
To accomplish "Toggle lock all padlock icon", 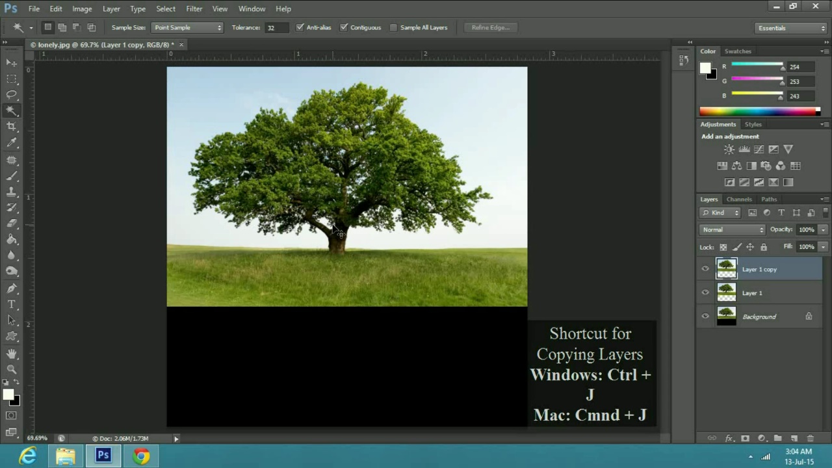I will 764,247.
